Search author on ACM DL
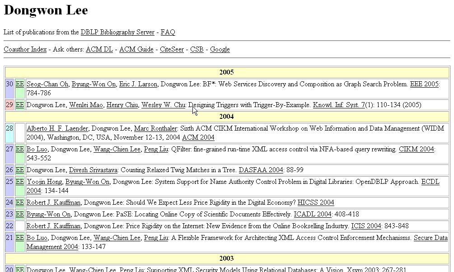 [99, 49]
